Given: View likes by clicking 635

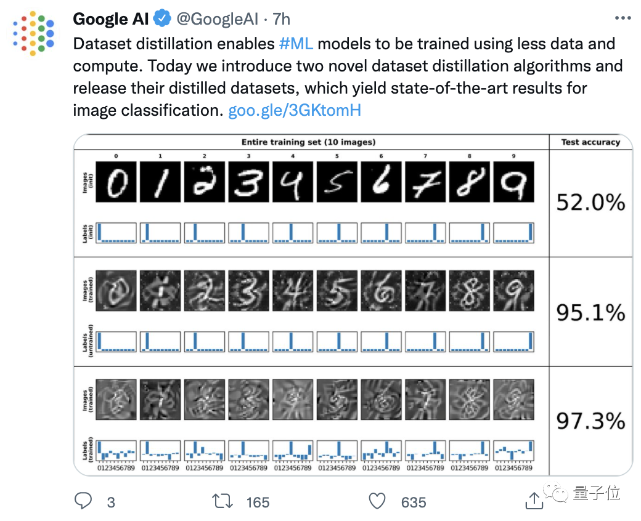Looking at the screenshot, I should [x=413, y=502].
